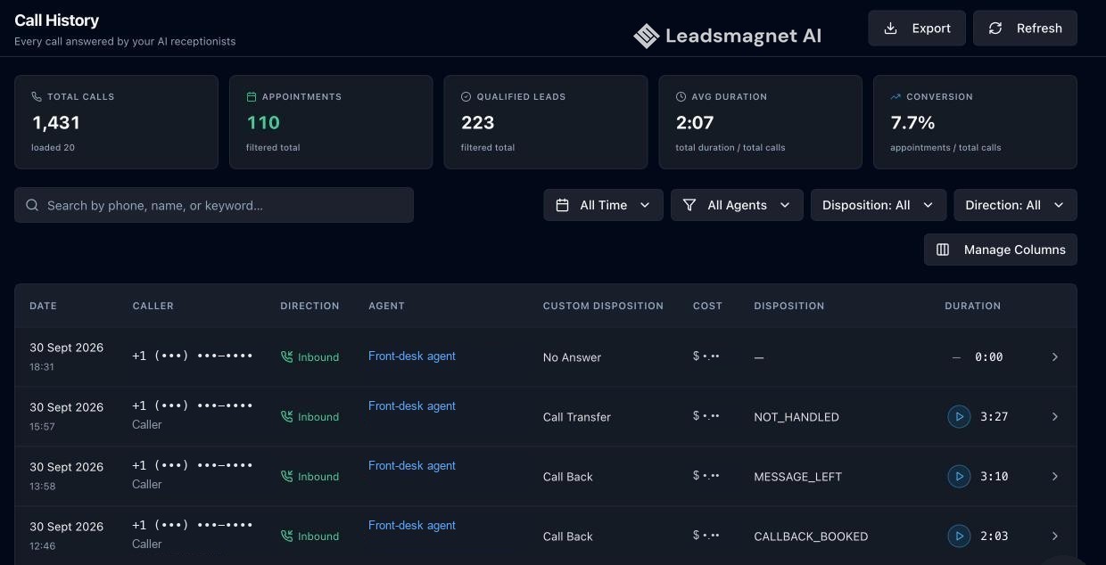1106x565 pixels.
Task: Click masked phone number in 18:31 row
Action: (193, 356)
